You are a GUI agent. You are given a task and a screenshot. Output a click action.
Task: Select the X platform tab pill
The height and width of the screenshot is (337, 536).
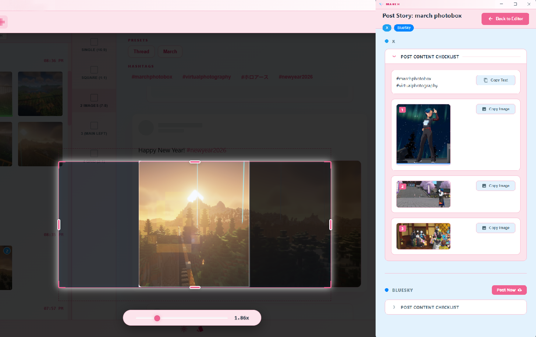387,28
